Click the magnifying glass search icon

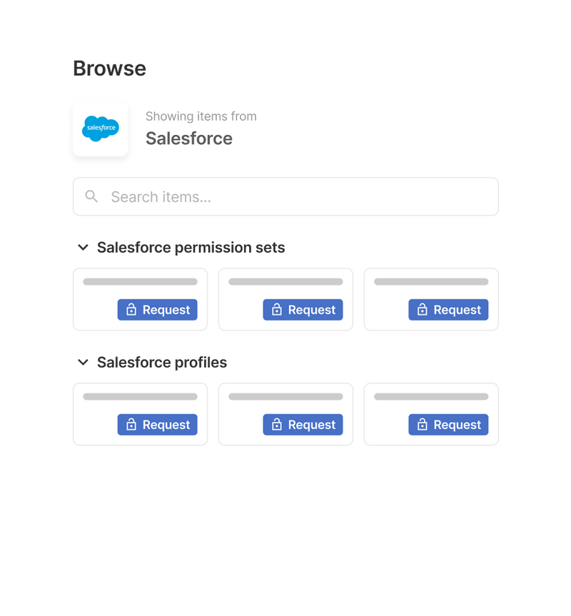coord(91,196)
